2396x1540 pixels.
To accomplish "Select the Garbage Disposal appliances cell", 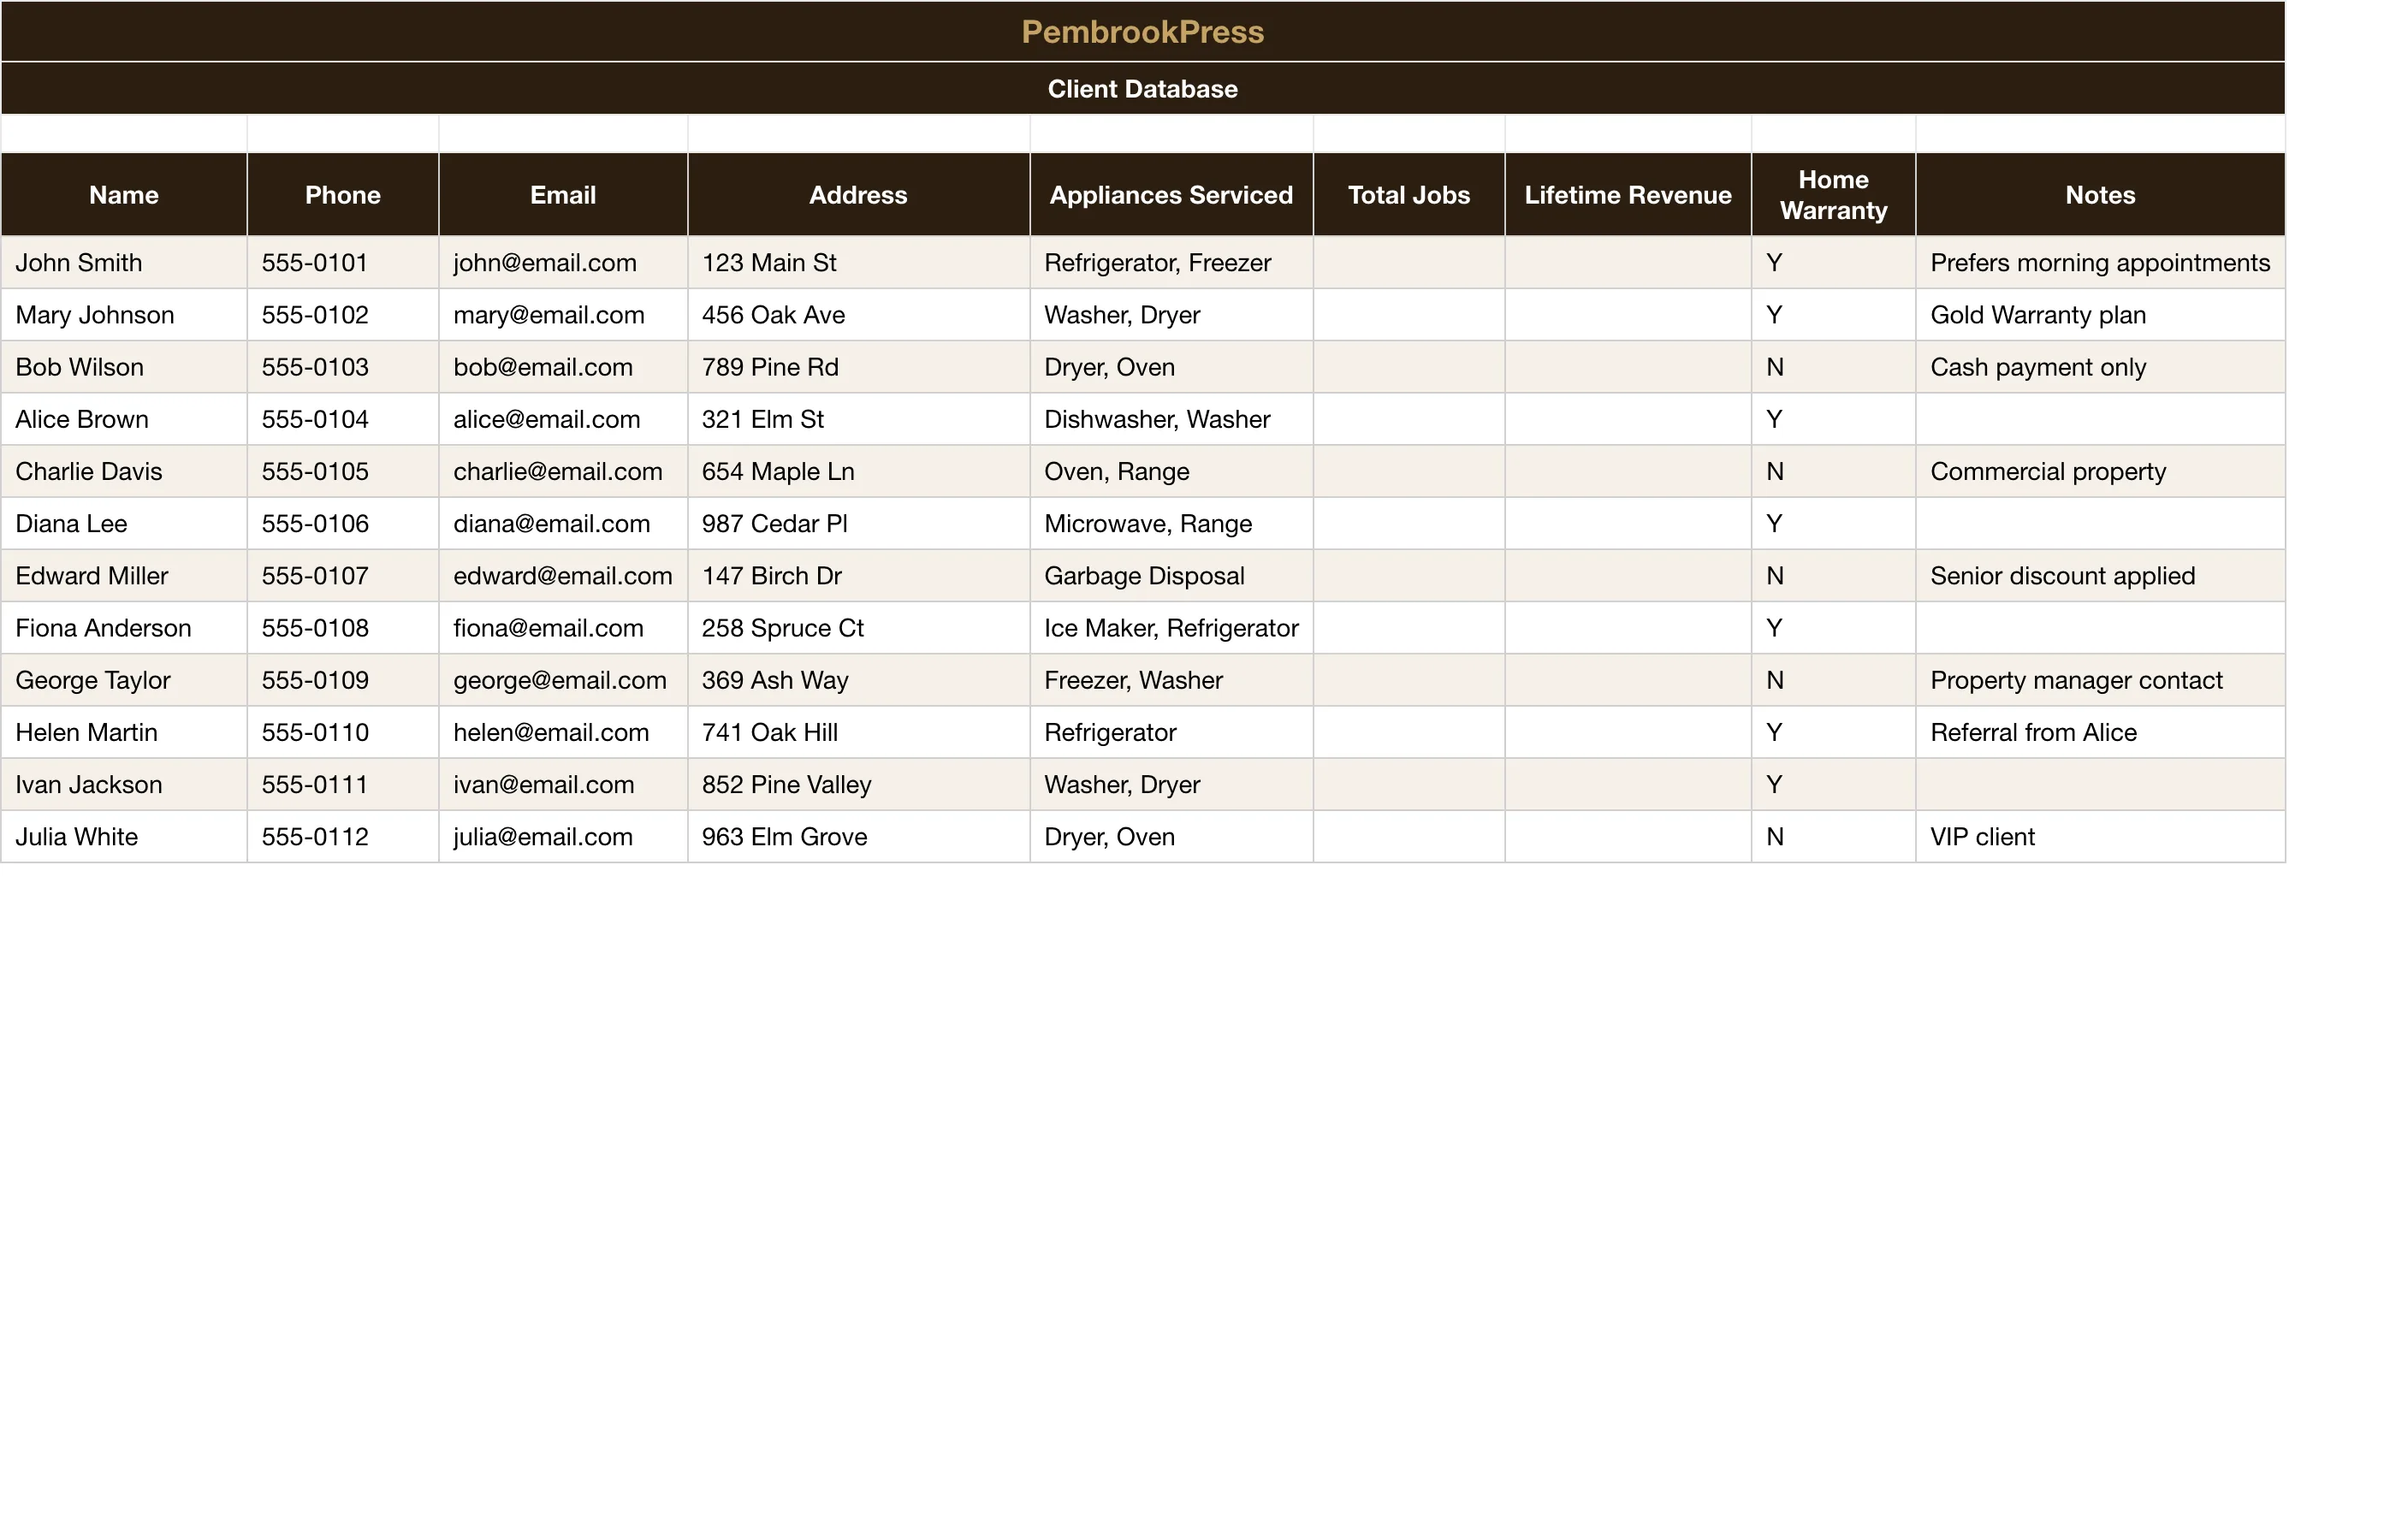I will pos(1171,576).
